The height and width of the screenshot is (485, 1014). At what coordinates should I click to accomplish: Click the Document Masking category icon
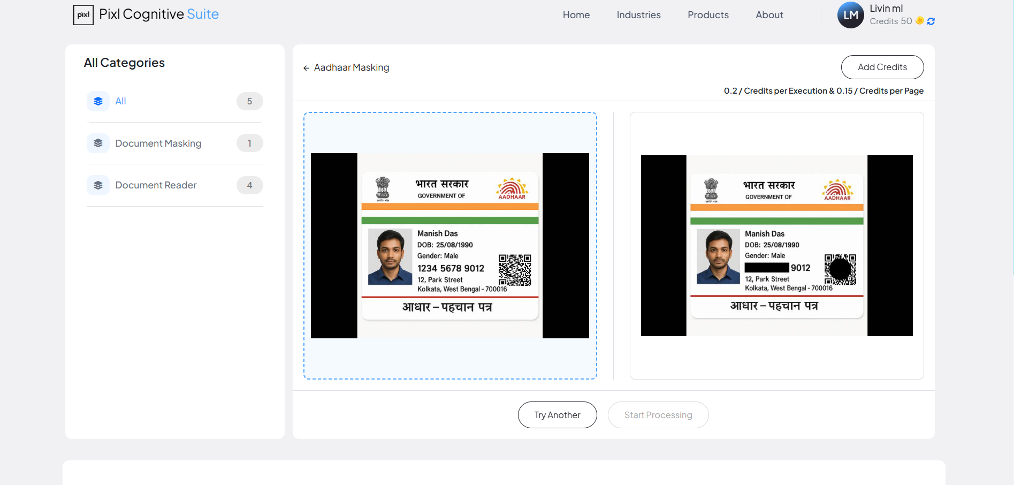pos(98,143)
